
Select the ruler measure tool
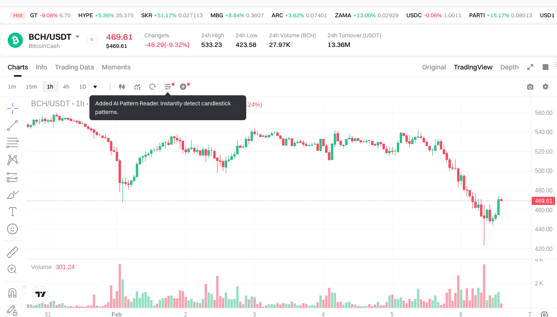(12, 252)
